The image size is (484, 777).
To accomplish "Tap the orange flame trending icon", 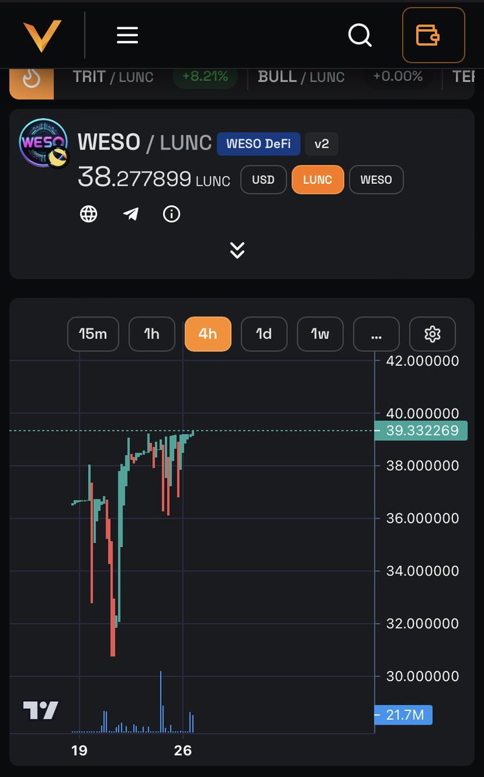I will (32, 79).
